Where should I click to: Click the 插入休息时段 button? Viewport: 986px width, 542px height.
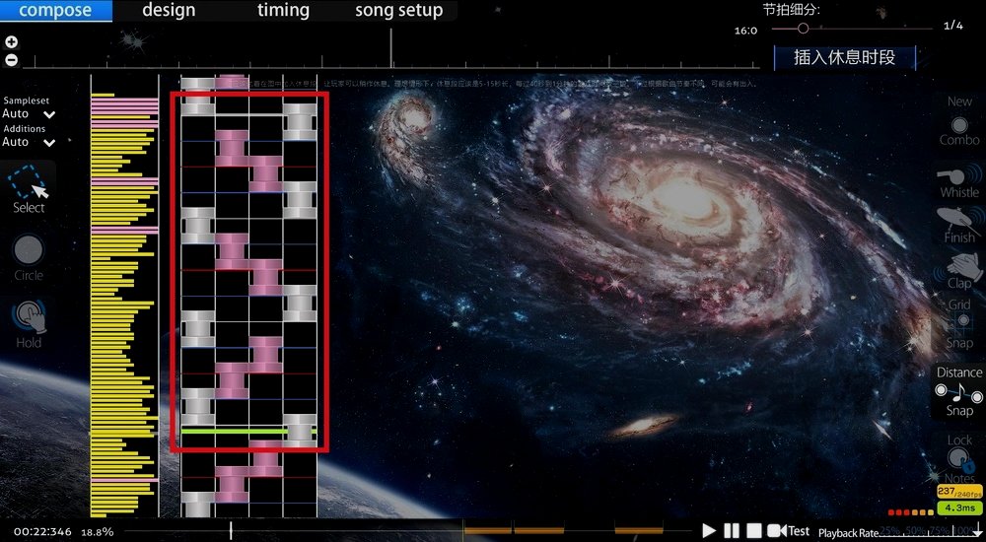pos(844,57)
